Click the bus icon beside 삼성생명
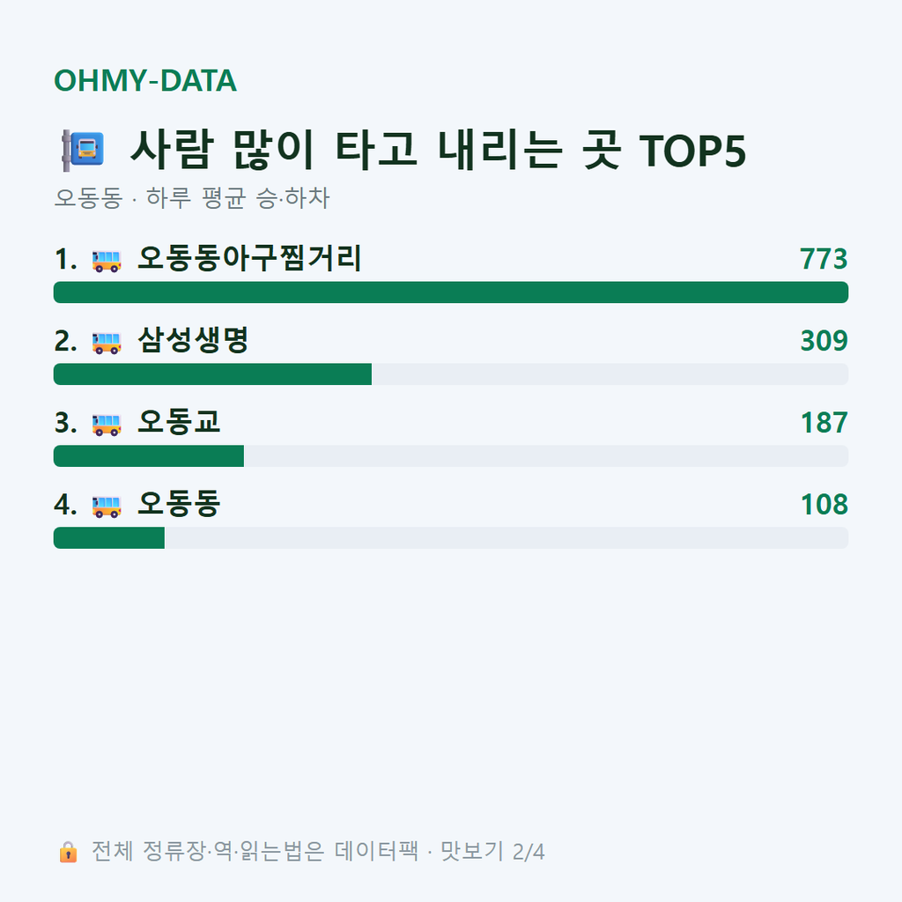Viewport: 902px width, 902px height. [x=107, y=343]
